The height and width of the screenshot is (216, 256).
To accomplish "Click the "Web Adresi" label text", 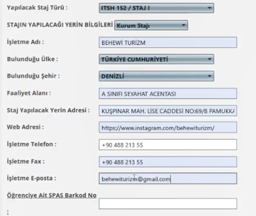I will click(x=25, y=127).
